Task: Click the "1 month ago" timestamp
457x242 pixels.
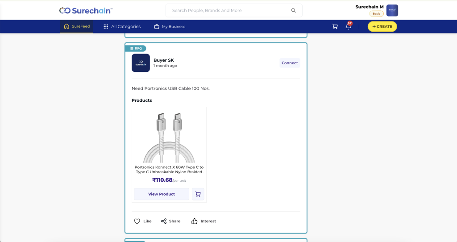Action: tap(165, 66)
